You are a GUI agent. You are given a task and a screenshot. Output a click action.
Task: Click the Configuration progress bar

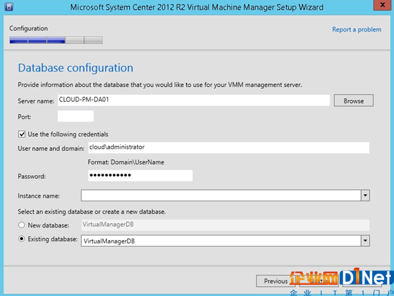tap(56, 40)
